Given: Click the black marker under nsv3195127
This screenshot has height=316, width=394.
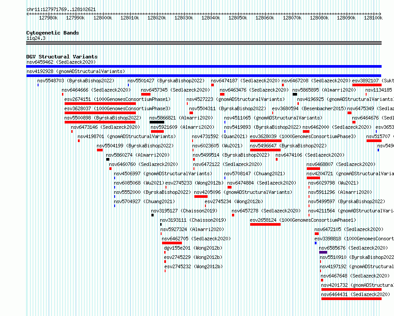Looking at the screenshot, I should 153,215.
